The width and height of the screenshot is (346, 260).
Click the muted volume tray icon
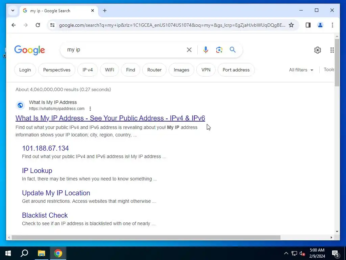(302, 253)
